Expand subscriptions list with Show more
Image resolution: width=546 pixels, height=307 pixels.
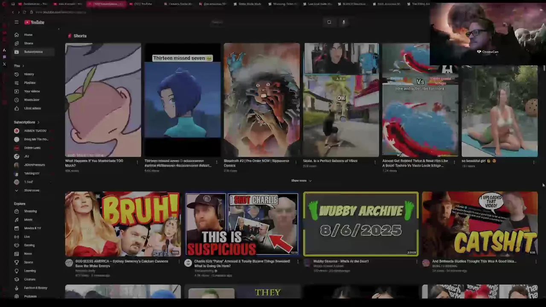32,191
